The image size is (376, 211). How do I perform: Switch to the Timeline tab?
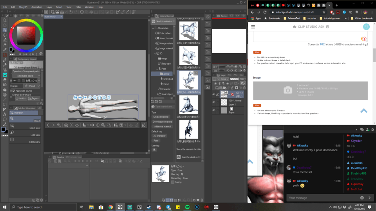58,157
